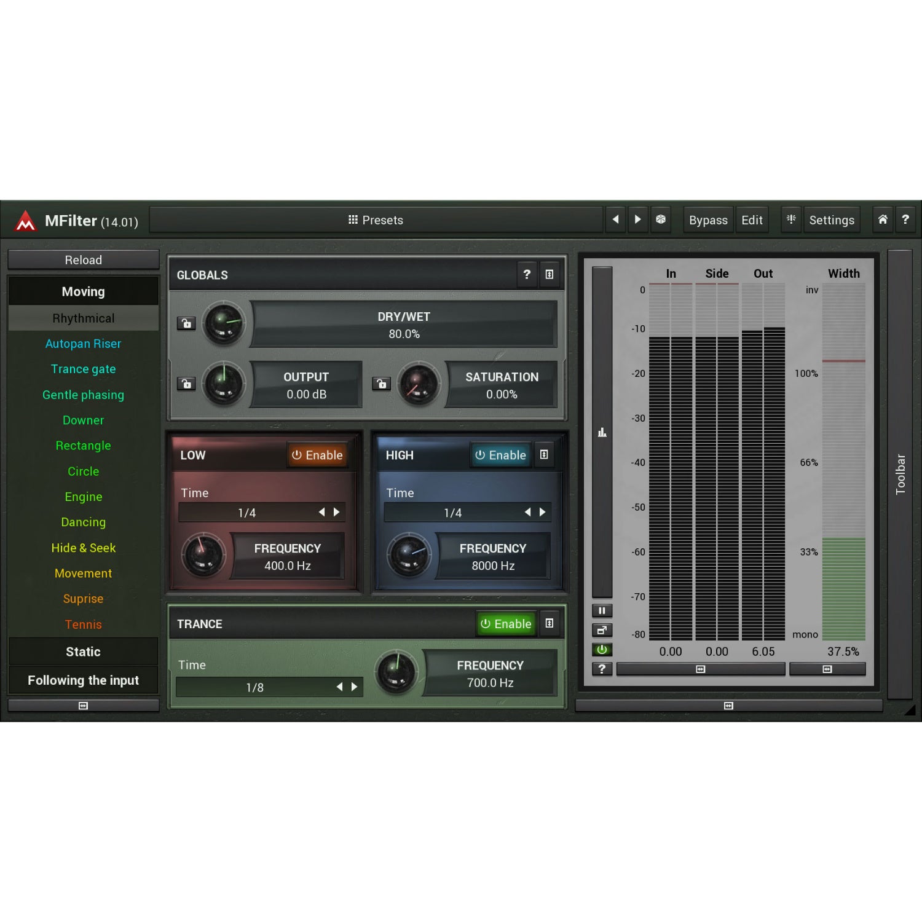Toggle the HIGH filter Enable button
The height and width of the screenshot is (922, 922).
[501, 455]
